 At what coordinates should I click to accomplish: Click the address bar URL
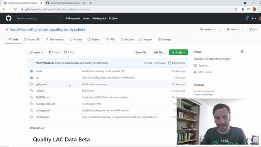click(x=58, y=9)
